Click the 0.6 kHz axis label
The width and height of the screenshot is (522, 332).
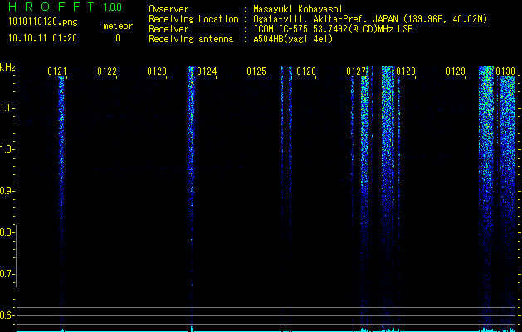point(7,315)
